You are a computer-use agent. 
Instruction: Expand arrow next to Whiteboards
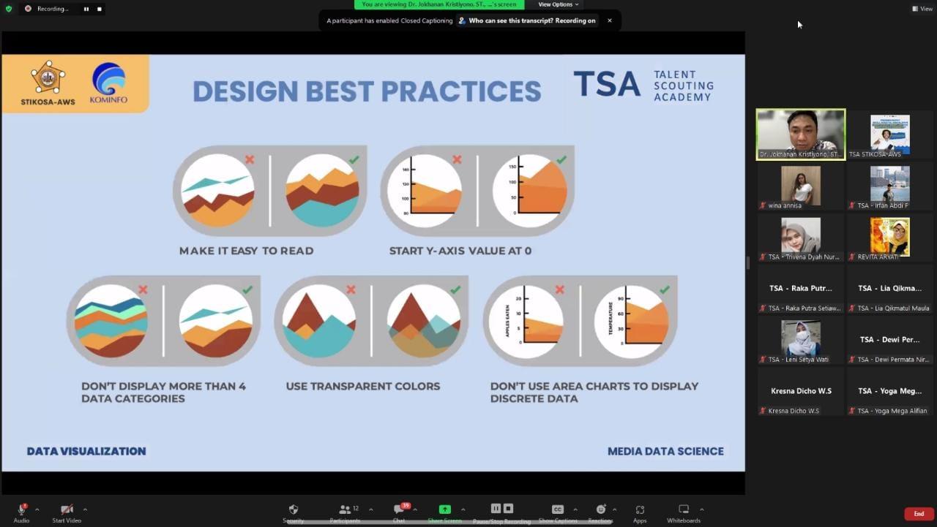pos(701,509)
